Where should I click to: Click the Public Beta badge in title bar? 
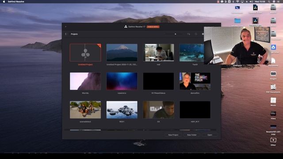(x=153, y=26)
